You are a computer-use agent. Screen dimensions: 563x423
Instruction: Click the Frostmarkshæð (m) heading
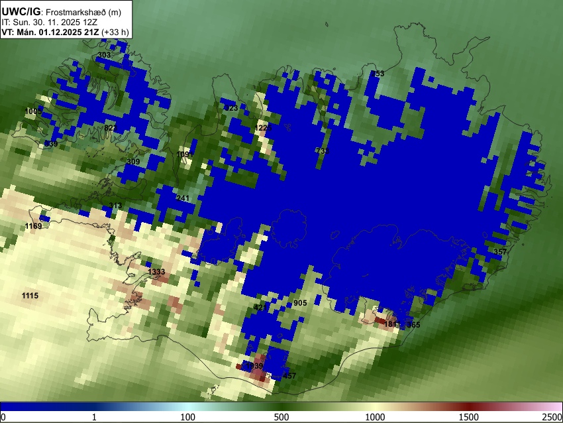pos(83,12)
